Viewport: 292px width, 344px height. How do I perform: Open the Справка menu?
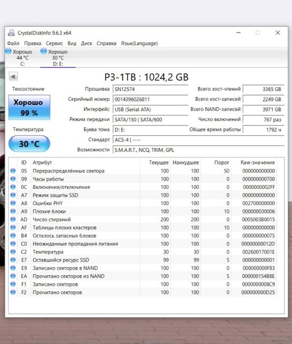point(107,43)
